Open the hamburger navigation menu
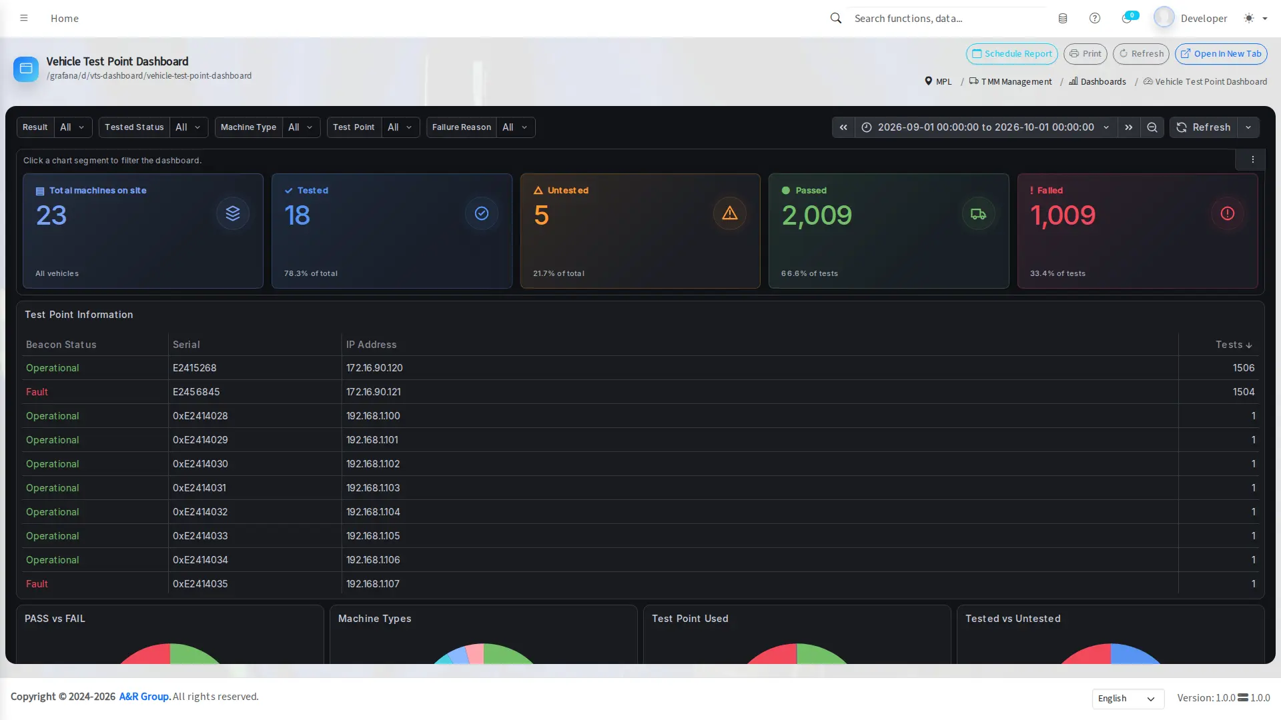 pos(24,18)
